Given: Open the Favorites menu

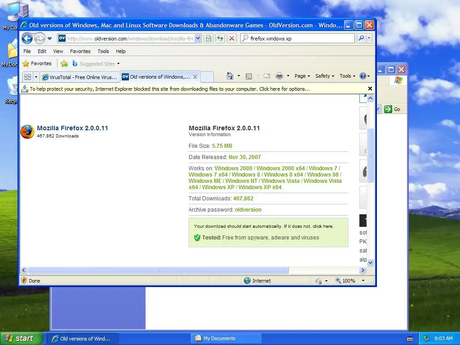Looking at the screenshot, I should click(x=80, y=51).
